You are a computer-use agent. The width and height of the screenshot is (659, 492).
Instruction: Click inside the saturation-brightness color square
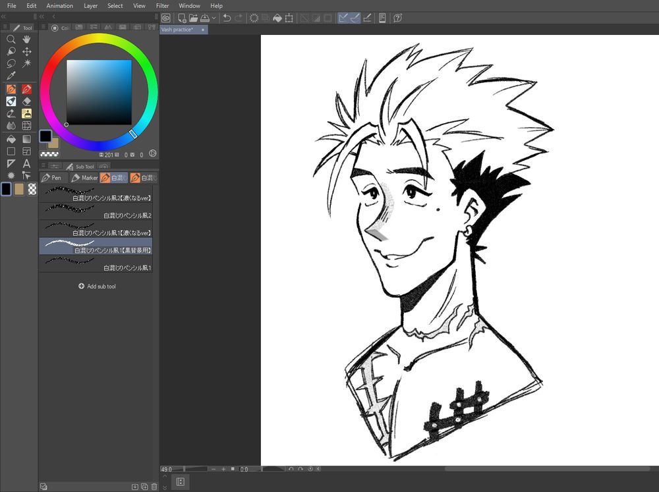pos(100,92)
